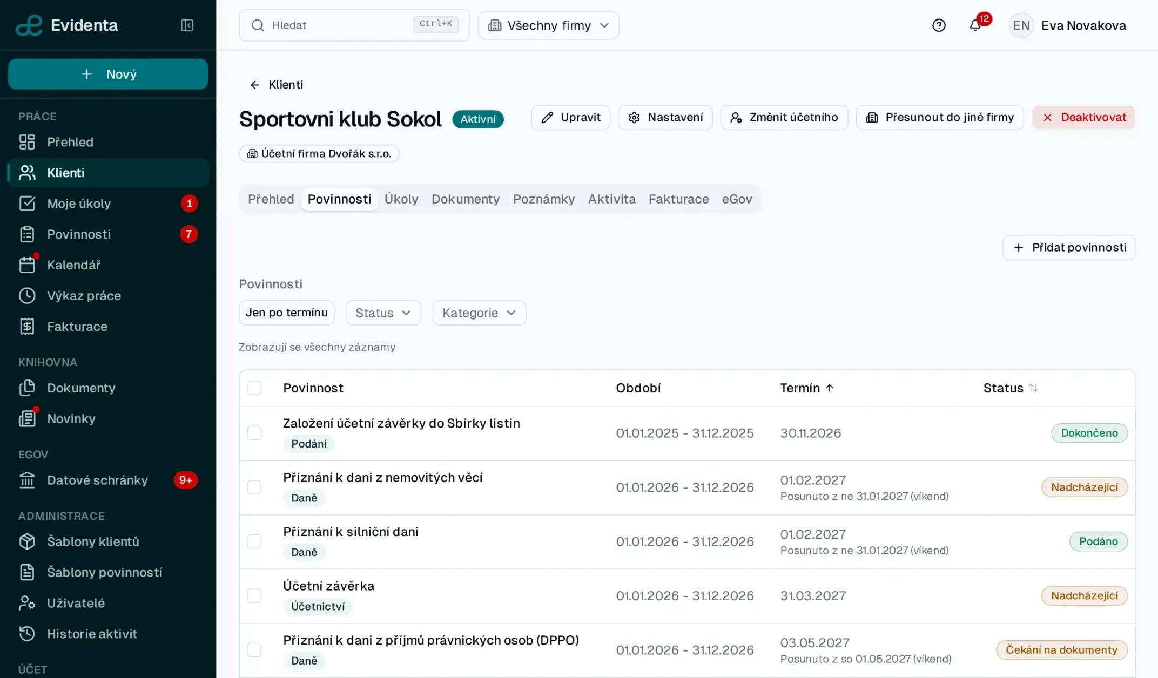Open notifications bell with 12 badge
The image size is (1158, 678).
click(975, 25)
